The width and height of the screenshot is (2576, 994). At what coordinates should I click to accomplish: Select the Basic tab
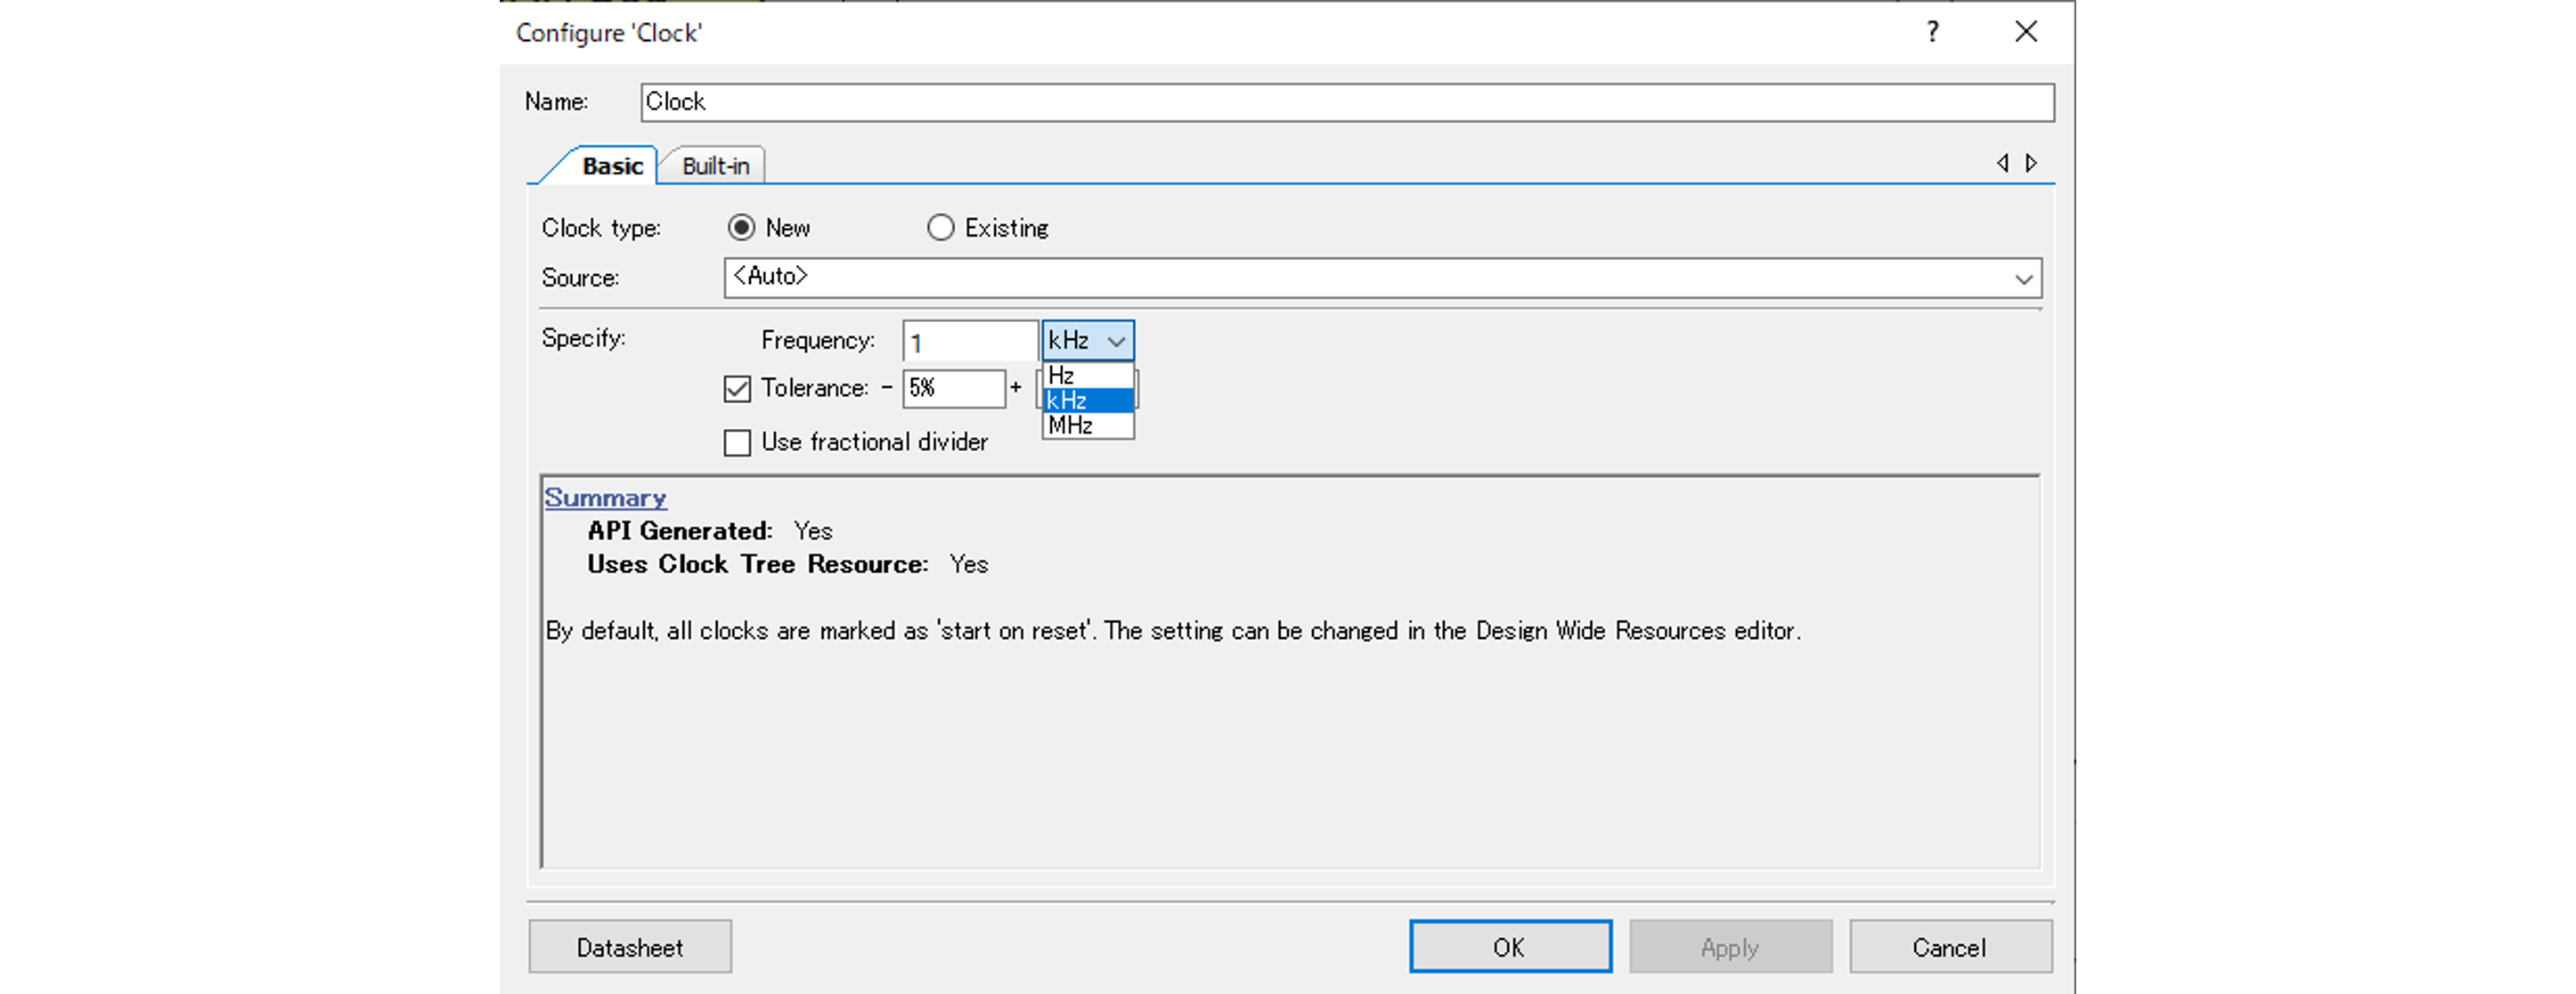click(x=611, y=166)
